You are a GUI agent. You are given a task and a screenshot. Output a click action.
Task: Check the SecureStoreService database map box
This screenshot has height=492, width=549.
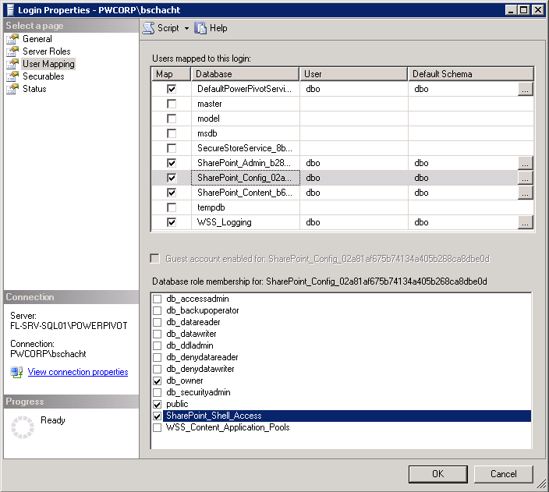172,148
